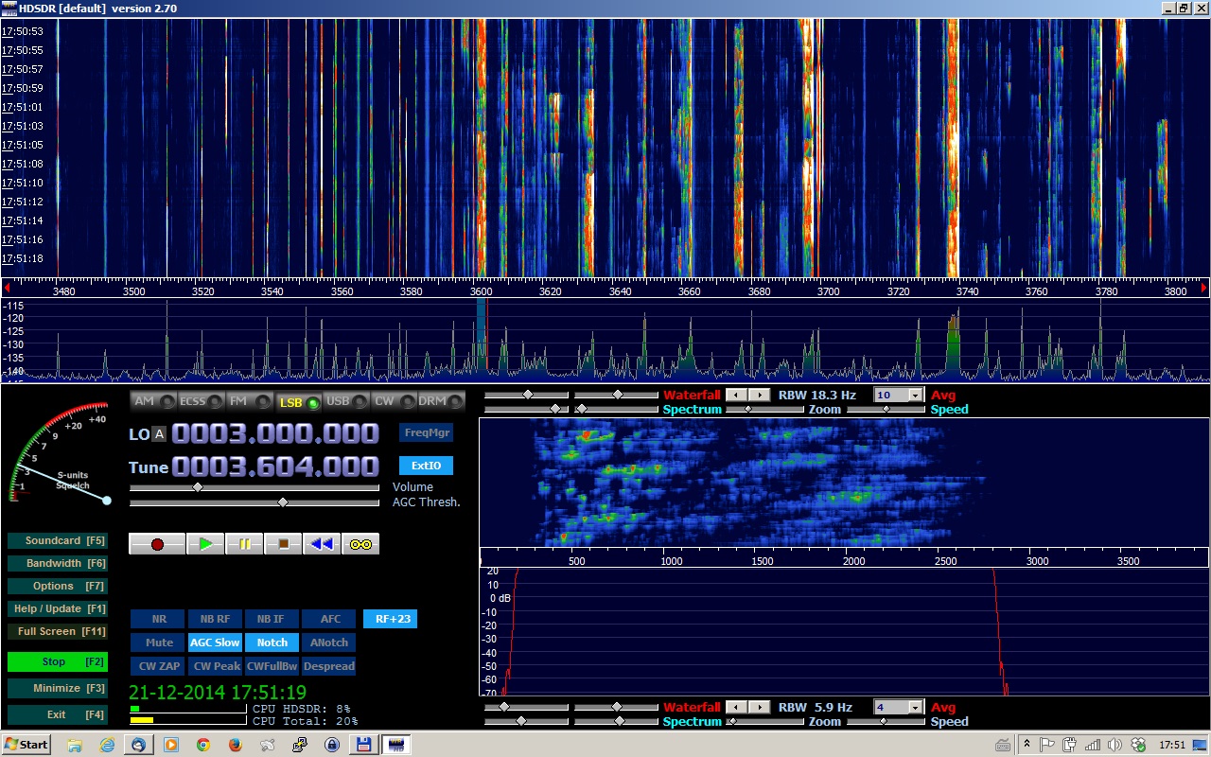The height and width of the screenshot is (757, 1211).
Task: Pause playback with the yellow pause button
Action: (244, 544)
